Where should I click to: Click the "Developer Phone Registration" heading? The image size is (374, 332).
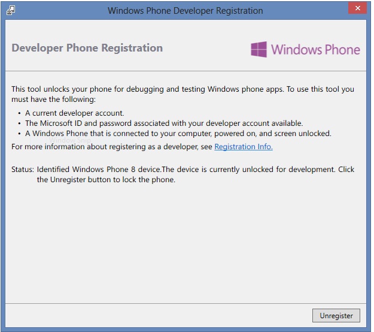87,48
